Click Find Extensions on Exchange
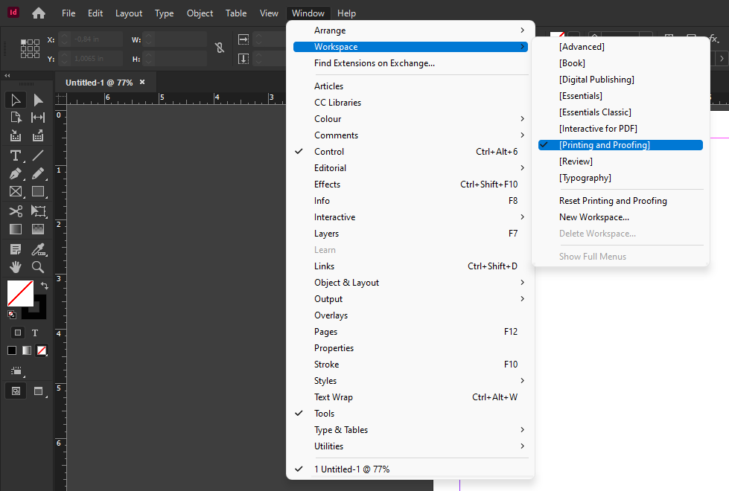 click(410, 63)
